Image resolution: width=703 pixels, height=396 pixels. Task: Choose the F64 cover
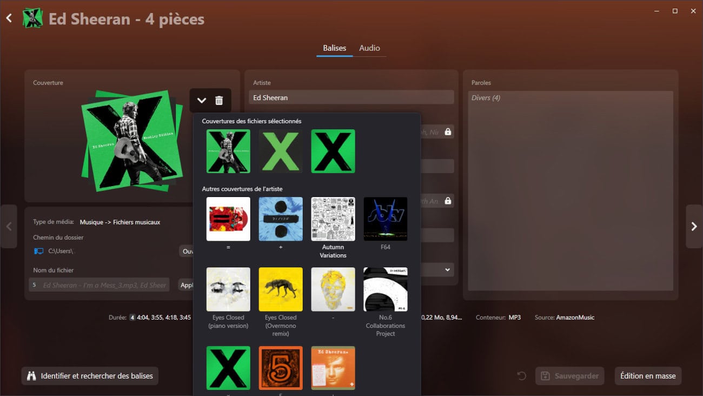pyautogui.click(x=386, y=219)
